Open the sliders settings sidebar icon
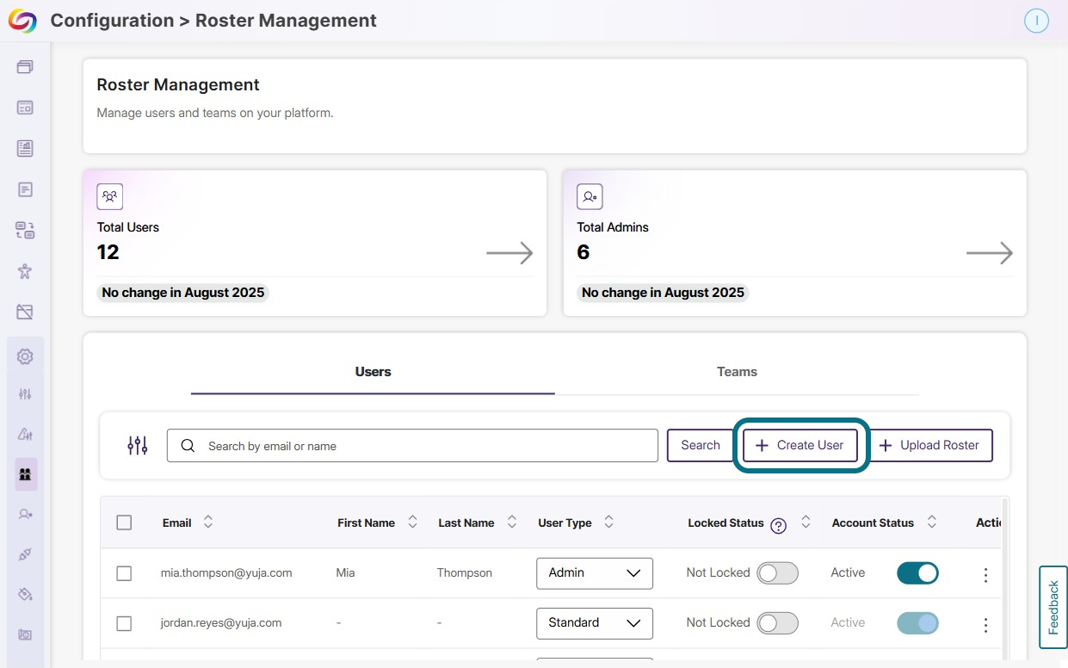 coord(25,394)
